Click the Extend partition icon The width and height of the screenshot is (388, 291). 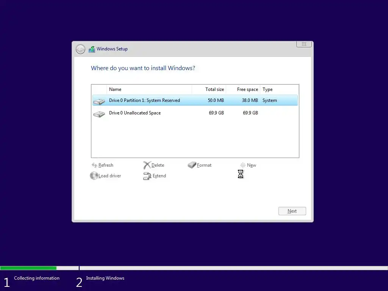[147, 176]
